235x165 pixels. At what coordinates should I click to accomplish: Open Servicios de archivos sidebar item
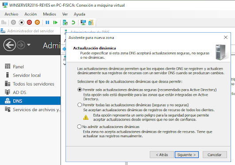[30, 109]
